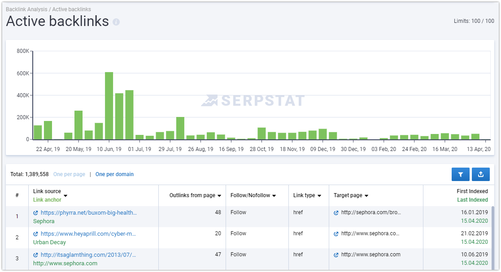Screen dimensions: 501x272
Task: Click the Limits: 100 / 100 text
Action: coord(474,21)
